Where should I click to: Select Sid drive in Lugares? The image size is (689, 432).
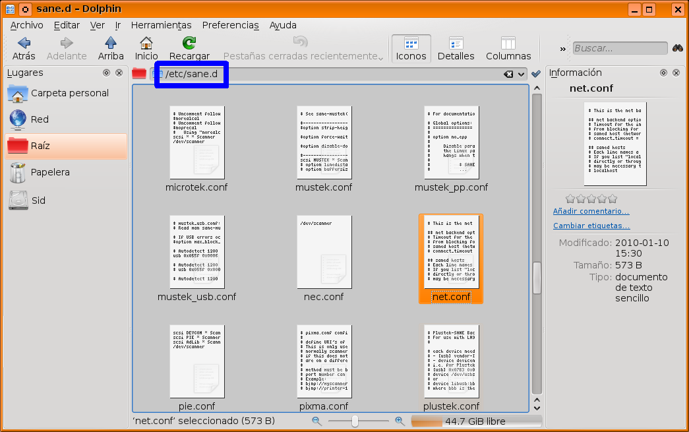[x=67, y=201]
